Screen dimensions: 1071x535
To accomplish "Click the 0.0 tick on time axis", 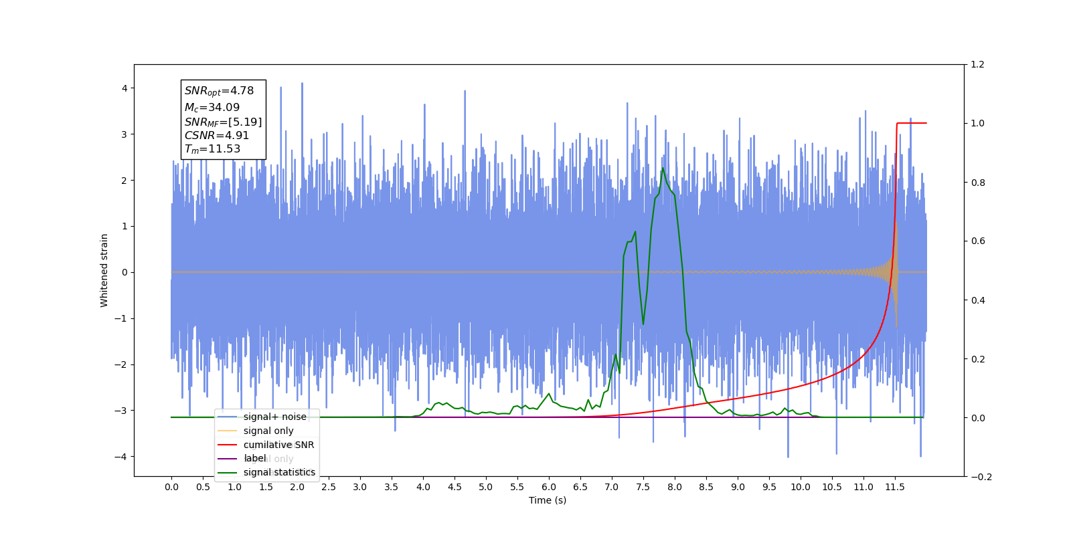I will point(171,487).
